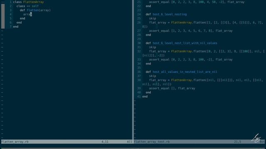Click the FlattenArray class name on line 1
The image size is (266, 149).
pos(33,2)
